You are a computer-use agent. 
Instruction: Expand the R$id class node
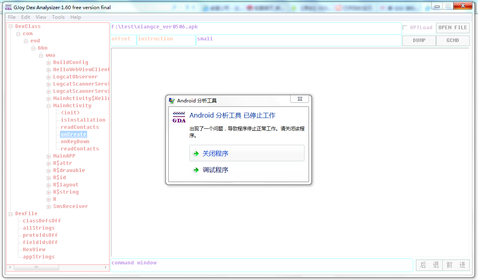(49, 178)
